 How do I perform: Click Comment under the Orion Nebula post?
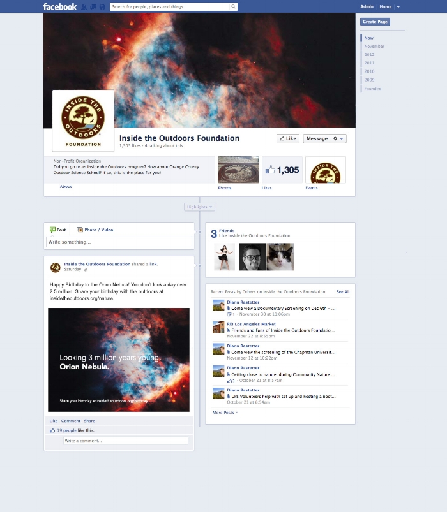tap(71, 421)
